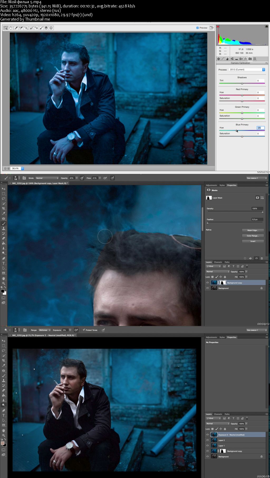Hide the Layer 1 layer

tap(208, 446)
